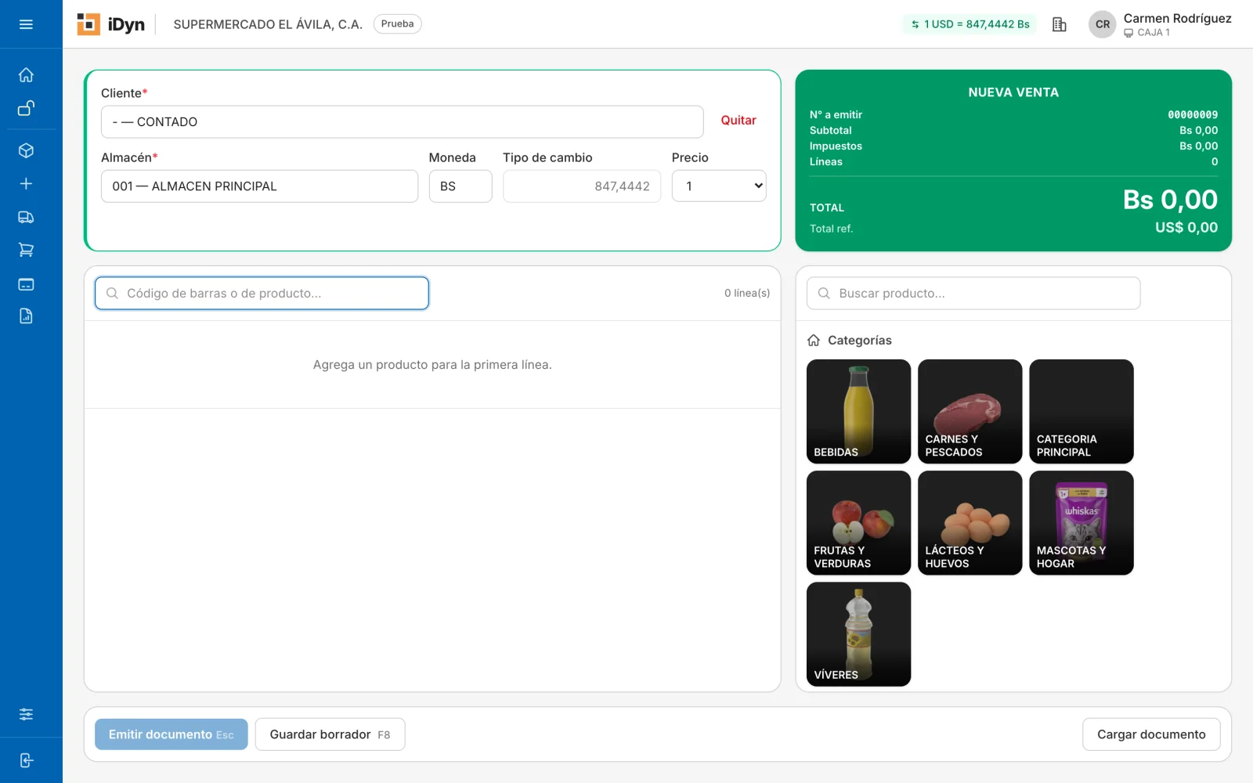The height and width of the screenshot is (783, 1253).
Task: Click the Emitir documento button
Action: click(172, 734)
